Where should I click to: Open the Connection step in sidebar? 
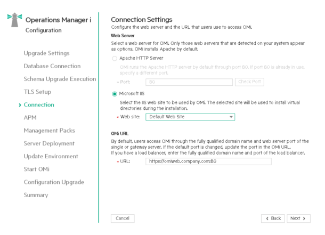[39, 104]
